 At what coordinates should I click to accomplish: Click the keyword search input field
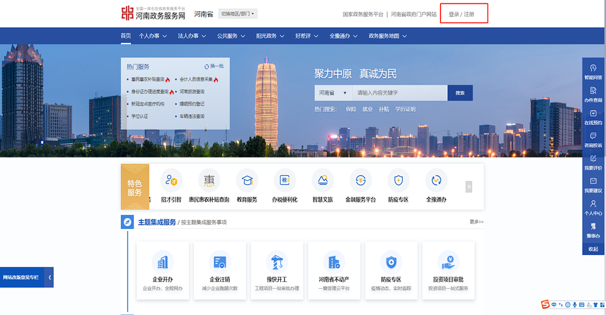[400, 93]
